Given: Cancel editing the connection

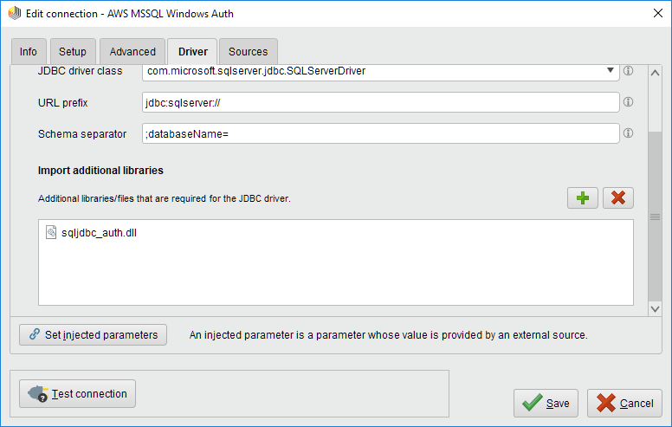Looking at the screenshot, I should tap(624, 403).
